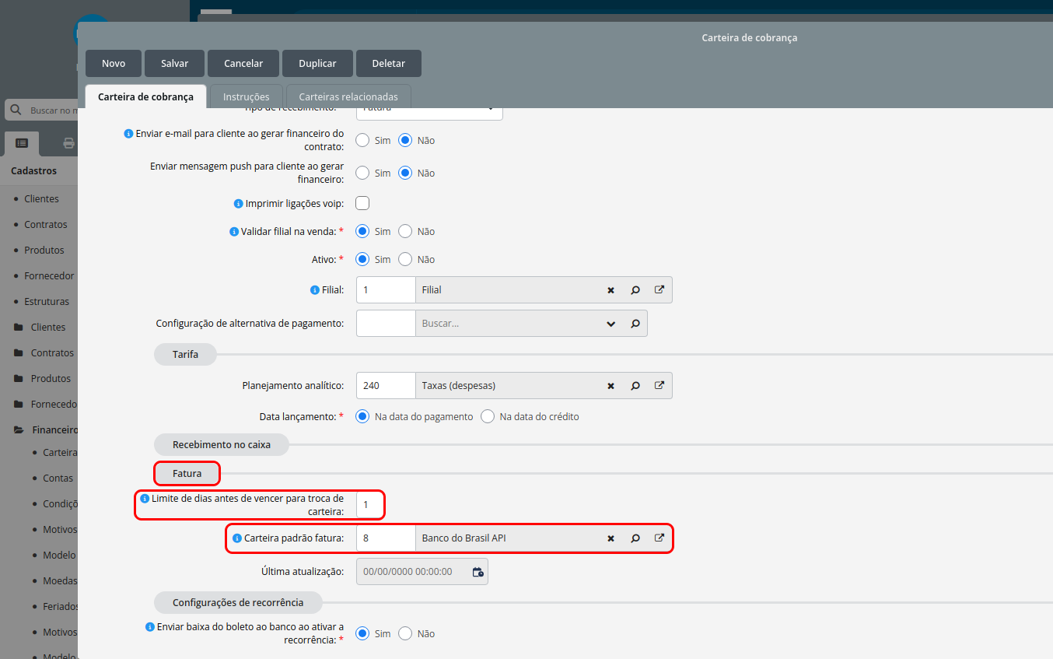
Task: Select the Carteira de cobrança tab
Action: tap(145, 96)
